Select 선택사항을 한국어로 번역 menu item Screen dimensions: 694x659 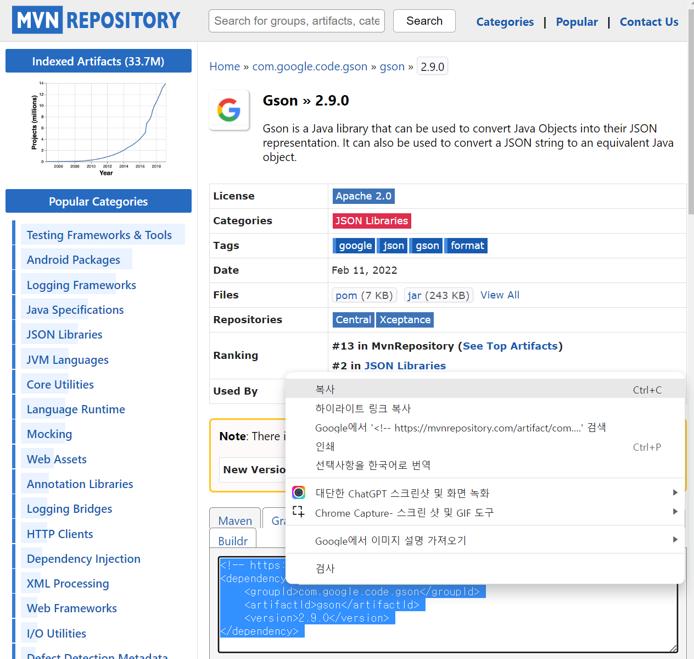[x=485, y=466]
